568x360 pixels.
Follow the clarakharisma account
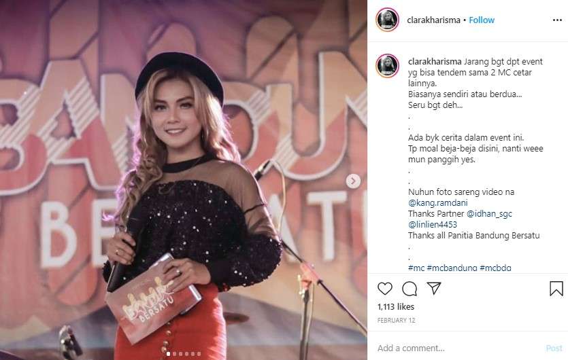pyautogui.click(x=482, y=20)
